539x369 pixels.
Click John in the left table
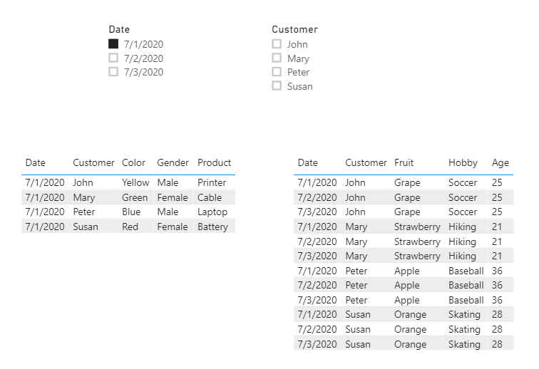[x=83, y=182]
